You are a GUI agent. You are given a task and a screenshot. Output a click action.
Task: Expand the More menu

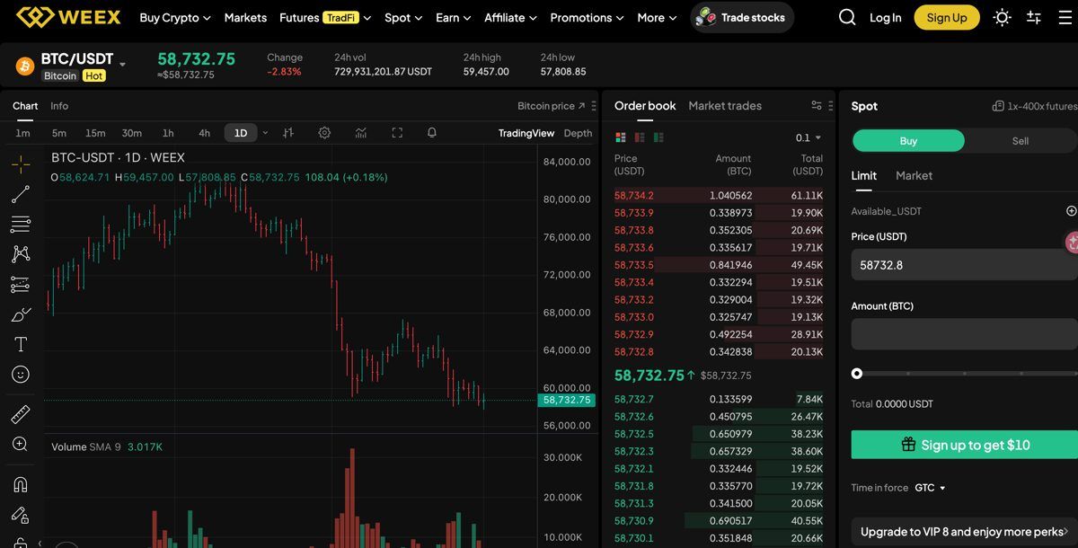657,17
